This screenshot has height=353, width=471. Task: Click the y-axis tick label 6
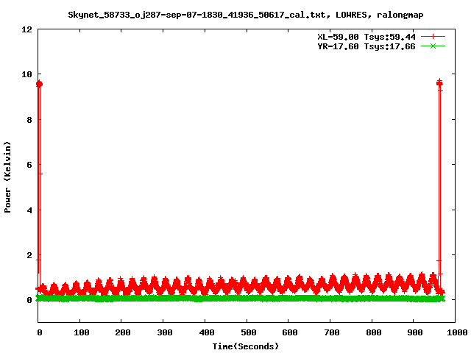click(29, 165)
